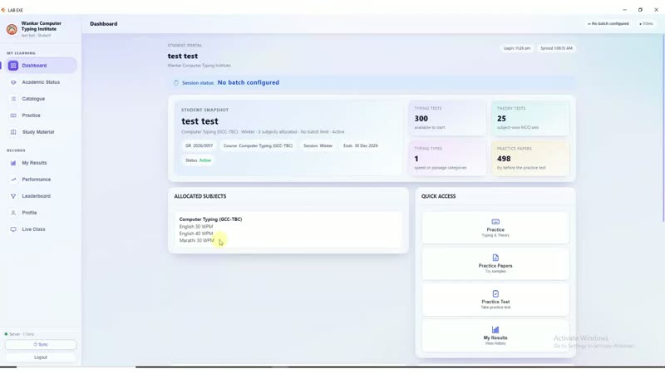Click 'Allocated Subjects' heading

pyautogui.click(x=200, y=196)
